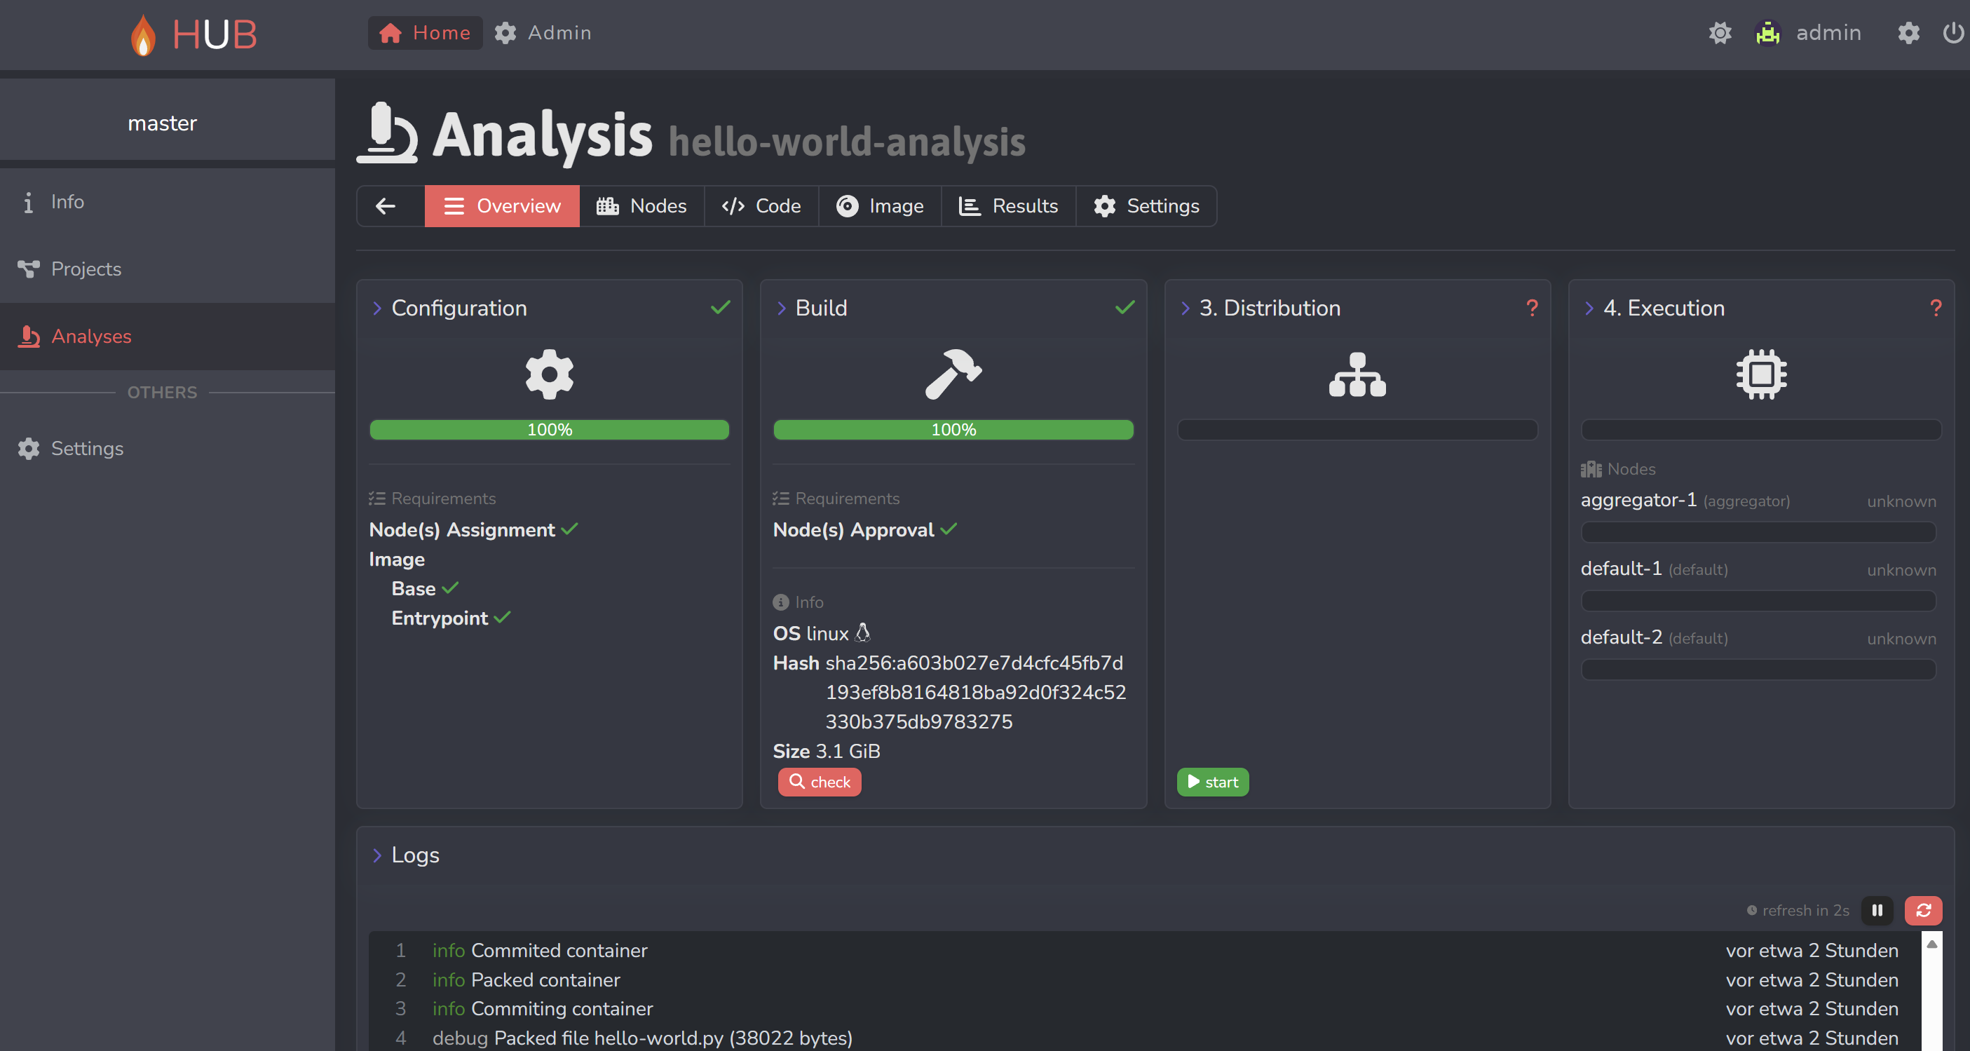Click the large Analysis microscope icon
The image size is (1970, 1051).
[388, 133]
